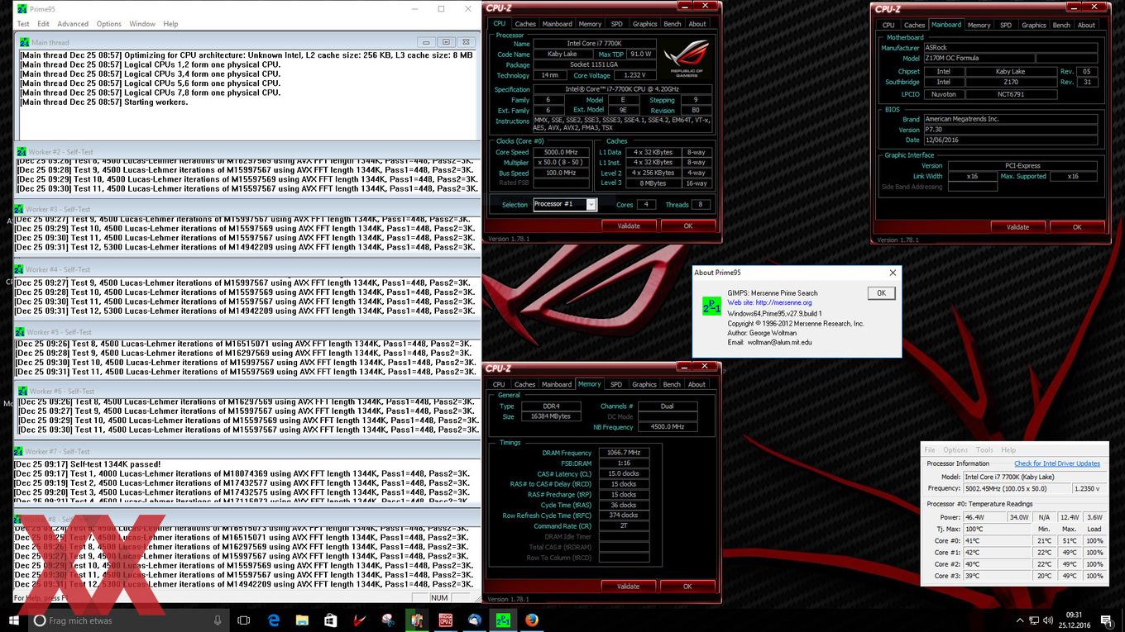
Task: Launch Thunderbird from the taskbar
Action: coord(474,620)
